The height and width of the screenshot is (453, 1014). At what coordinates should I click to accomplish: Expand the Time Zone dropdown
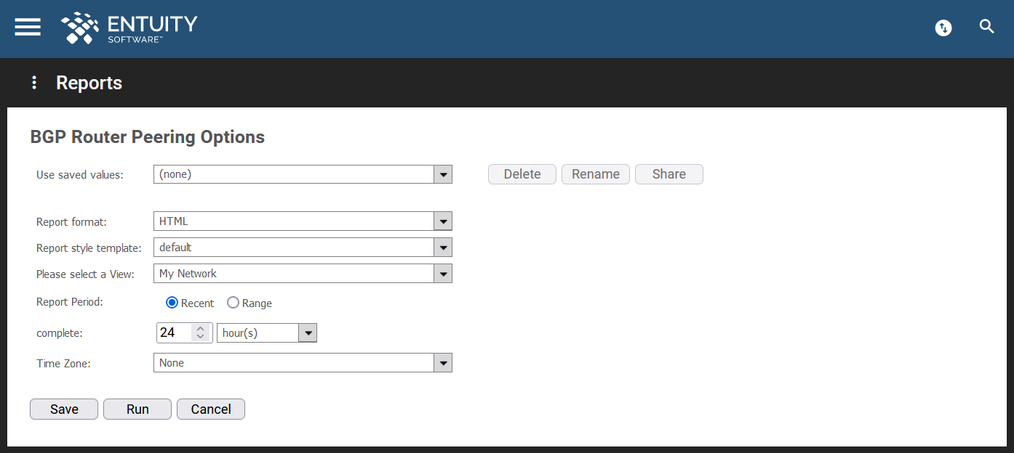[303, 363]
